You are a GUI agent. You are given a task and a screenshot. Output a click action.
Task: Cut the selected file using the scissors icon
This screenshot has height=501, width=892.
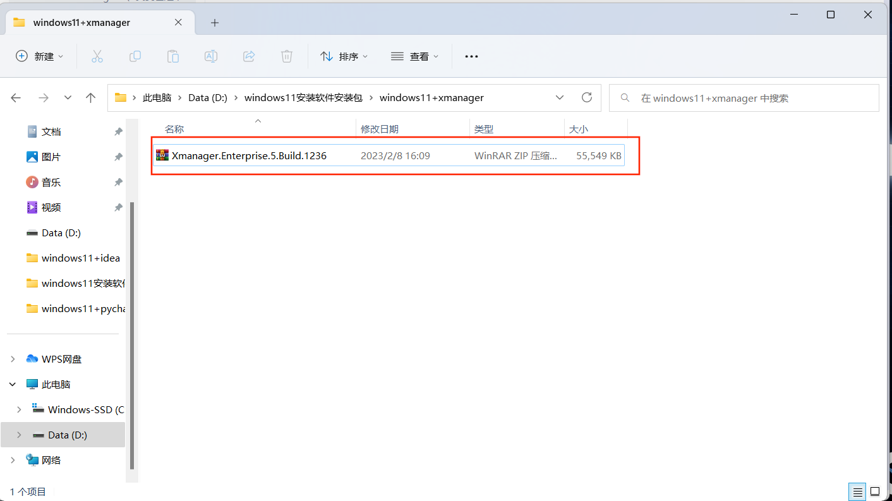97,56
